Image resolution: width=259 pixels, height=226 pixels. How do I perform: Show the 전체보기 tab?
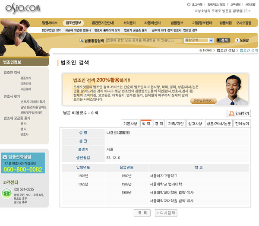242,124
